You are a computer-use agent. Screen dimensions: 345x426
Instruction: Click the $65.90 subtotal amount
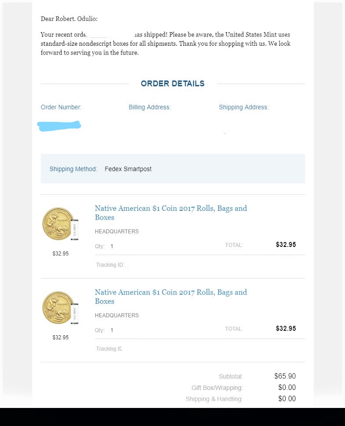point(285,376)
